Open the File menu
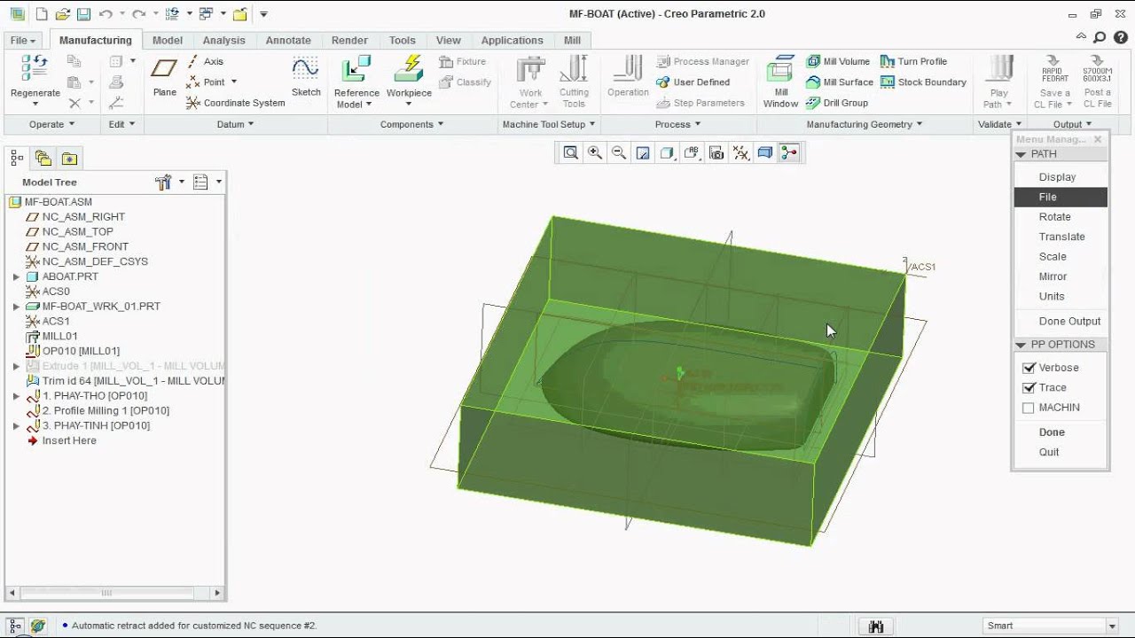Screen dimensions: 1135x638 coord(23,41)
